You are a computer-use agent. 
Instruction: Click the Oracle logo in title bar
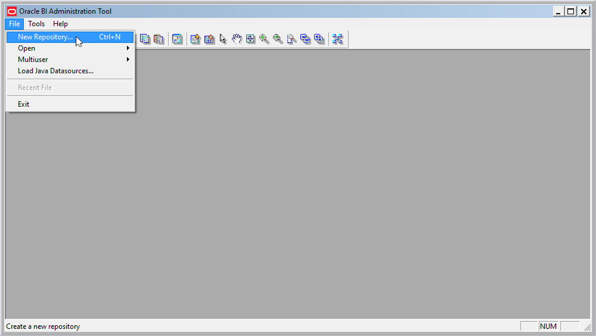[x=12, y=11]
